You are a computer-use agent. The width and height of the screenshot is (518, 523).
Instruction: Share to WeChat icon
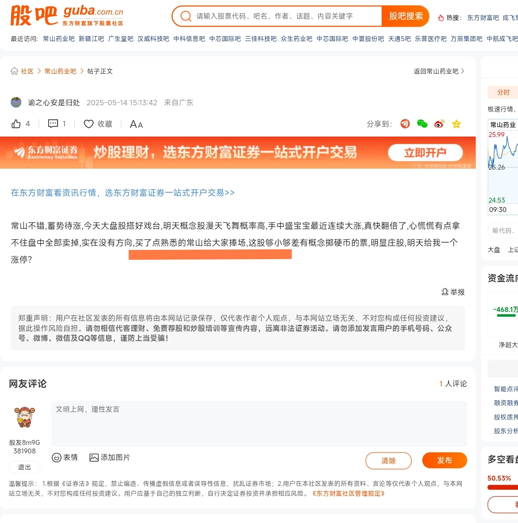tap(422, 124)
